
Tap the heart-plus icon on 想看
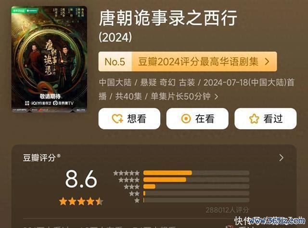tap(117, 119)
